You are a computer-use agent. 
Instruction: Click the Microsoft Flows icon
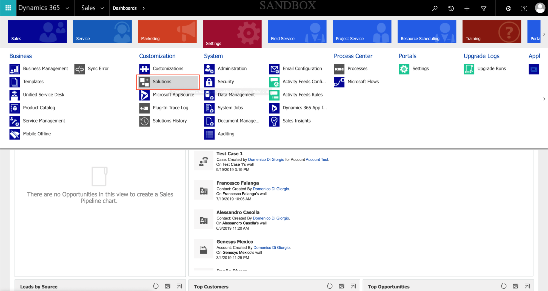point(339,82)
